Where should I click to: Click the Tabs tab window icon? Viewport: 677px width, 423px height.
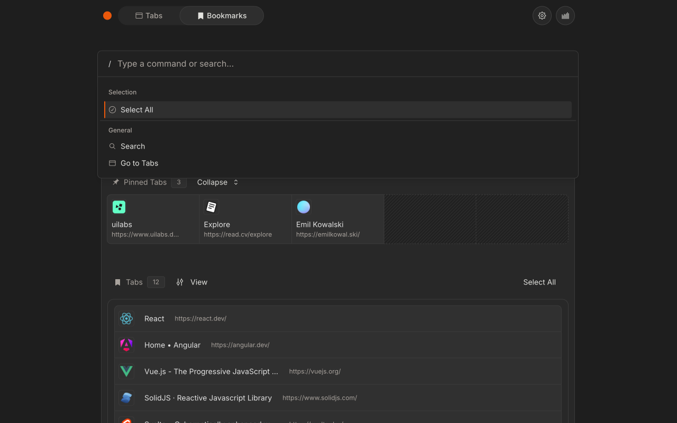coord(139,16)
